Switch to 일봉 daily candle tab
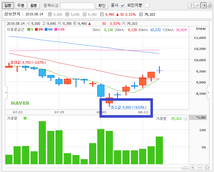The width and height of the screenshot is (214, 172). pyautogui.click(x=8, y=5)
